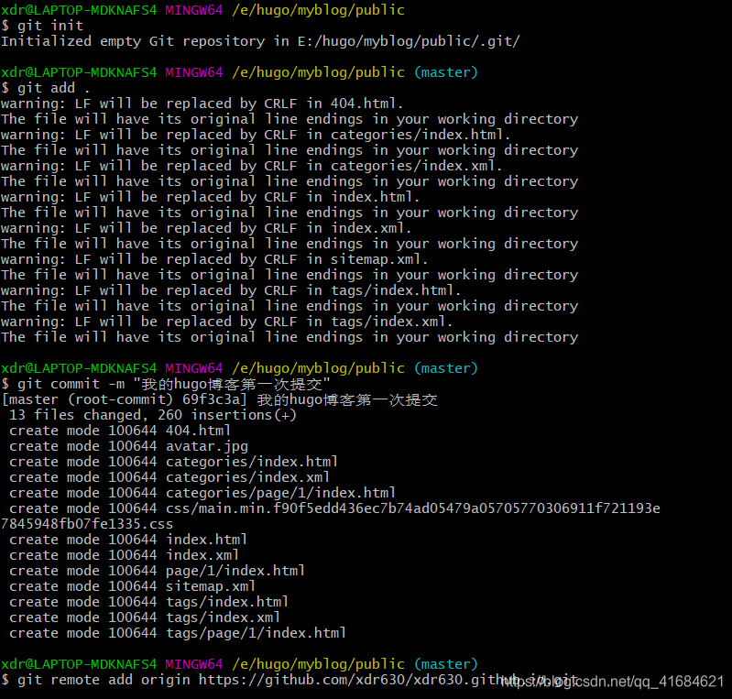
Task: Click the warning line ending in 'index.html.' without folder
Action: click(211, 197)
